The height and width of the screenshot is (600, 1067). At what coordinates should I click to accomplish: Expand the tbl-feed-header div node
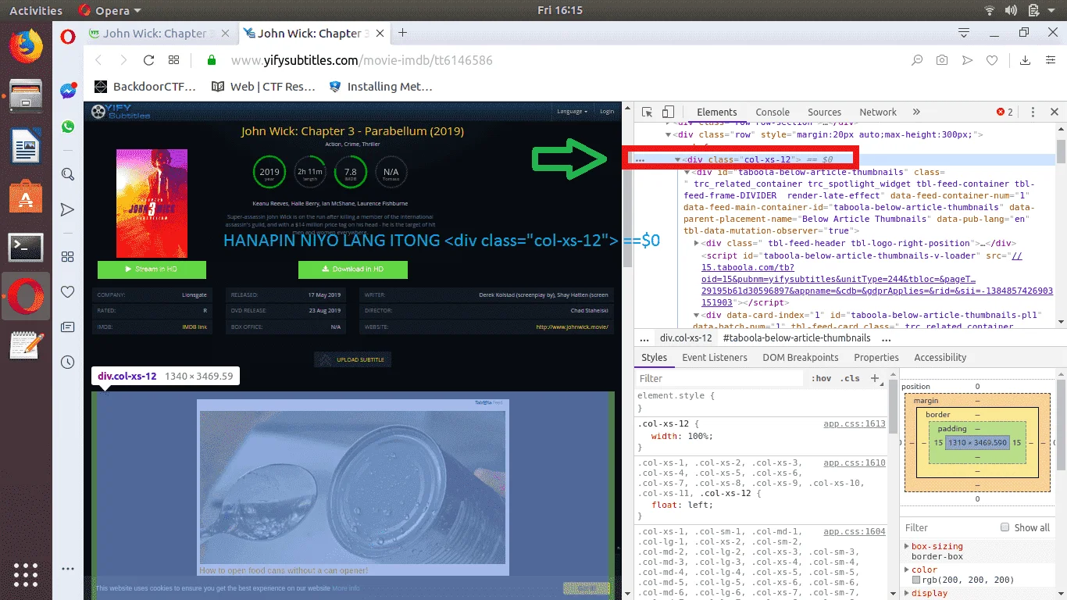[697, 243]
